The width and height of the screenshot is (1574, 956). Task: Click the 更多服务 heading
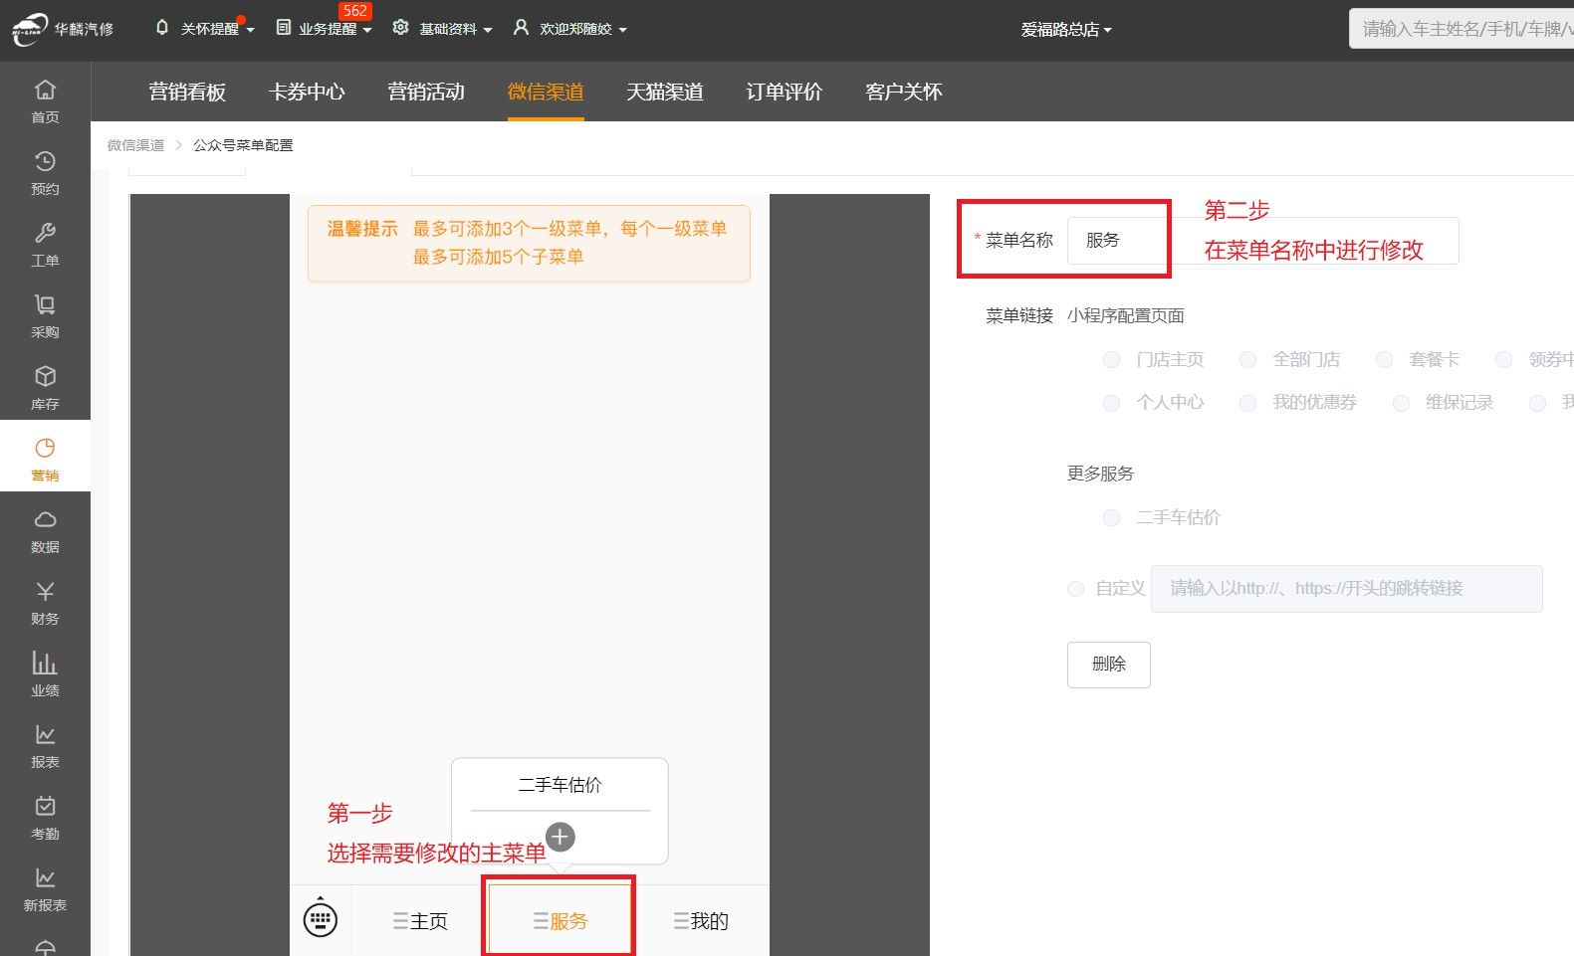[x=1100, y=474]
